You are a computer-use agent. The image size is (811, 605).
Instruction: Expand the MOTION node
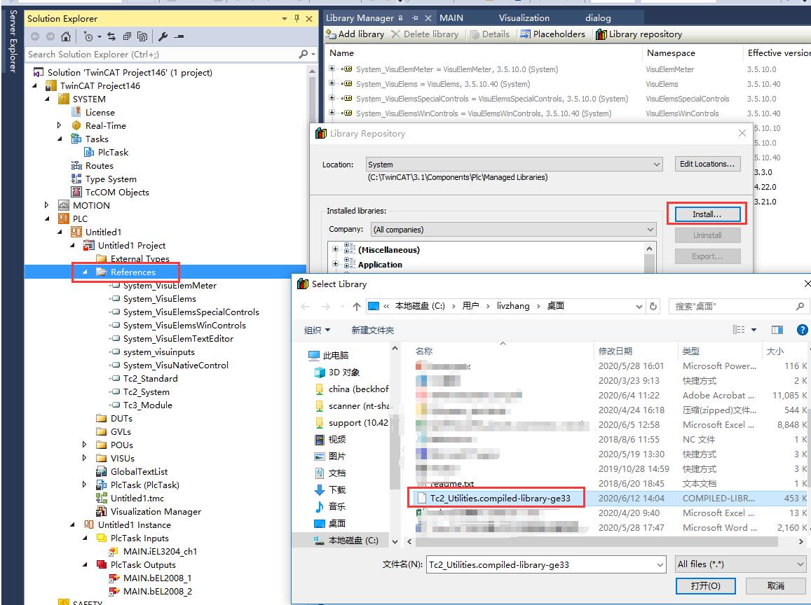coord(47,205)
